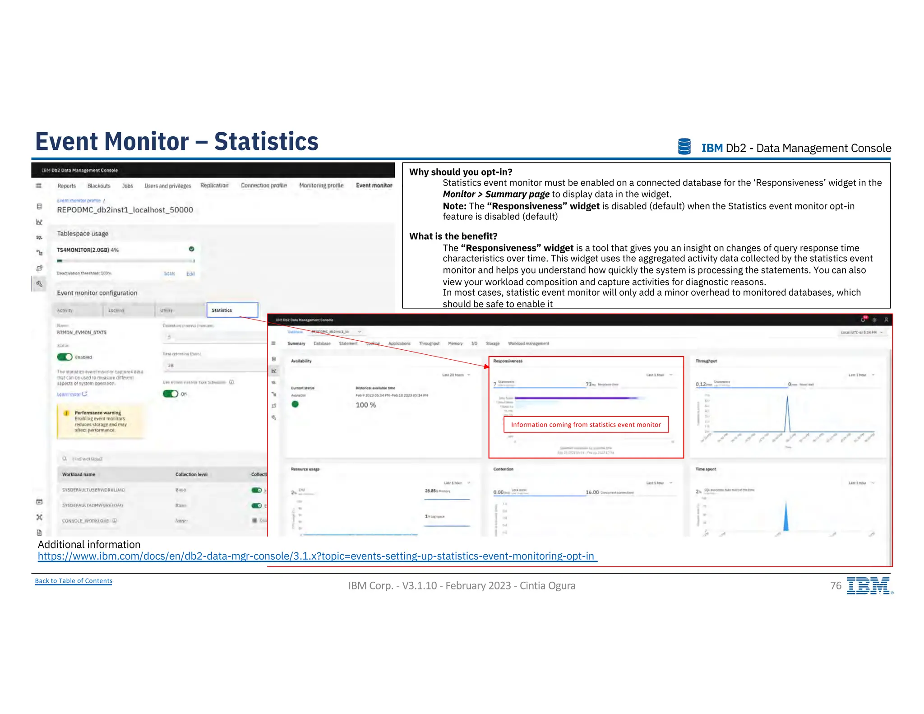Switch to Monitoring profile tab
Image resolution: width=924 pixels, height=714 pixels.
pyautogui.click(x=321, y=185)
